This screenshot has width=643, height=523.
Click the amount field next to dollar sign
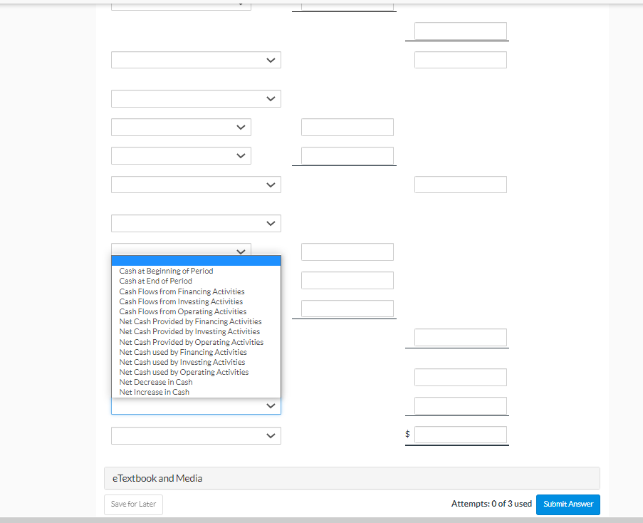point(461,435)
